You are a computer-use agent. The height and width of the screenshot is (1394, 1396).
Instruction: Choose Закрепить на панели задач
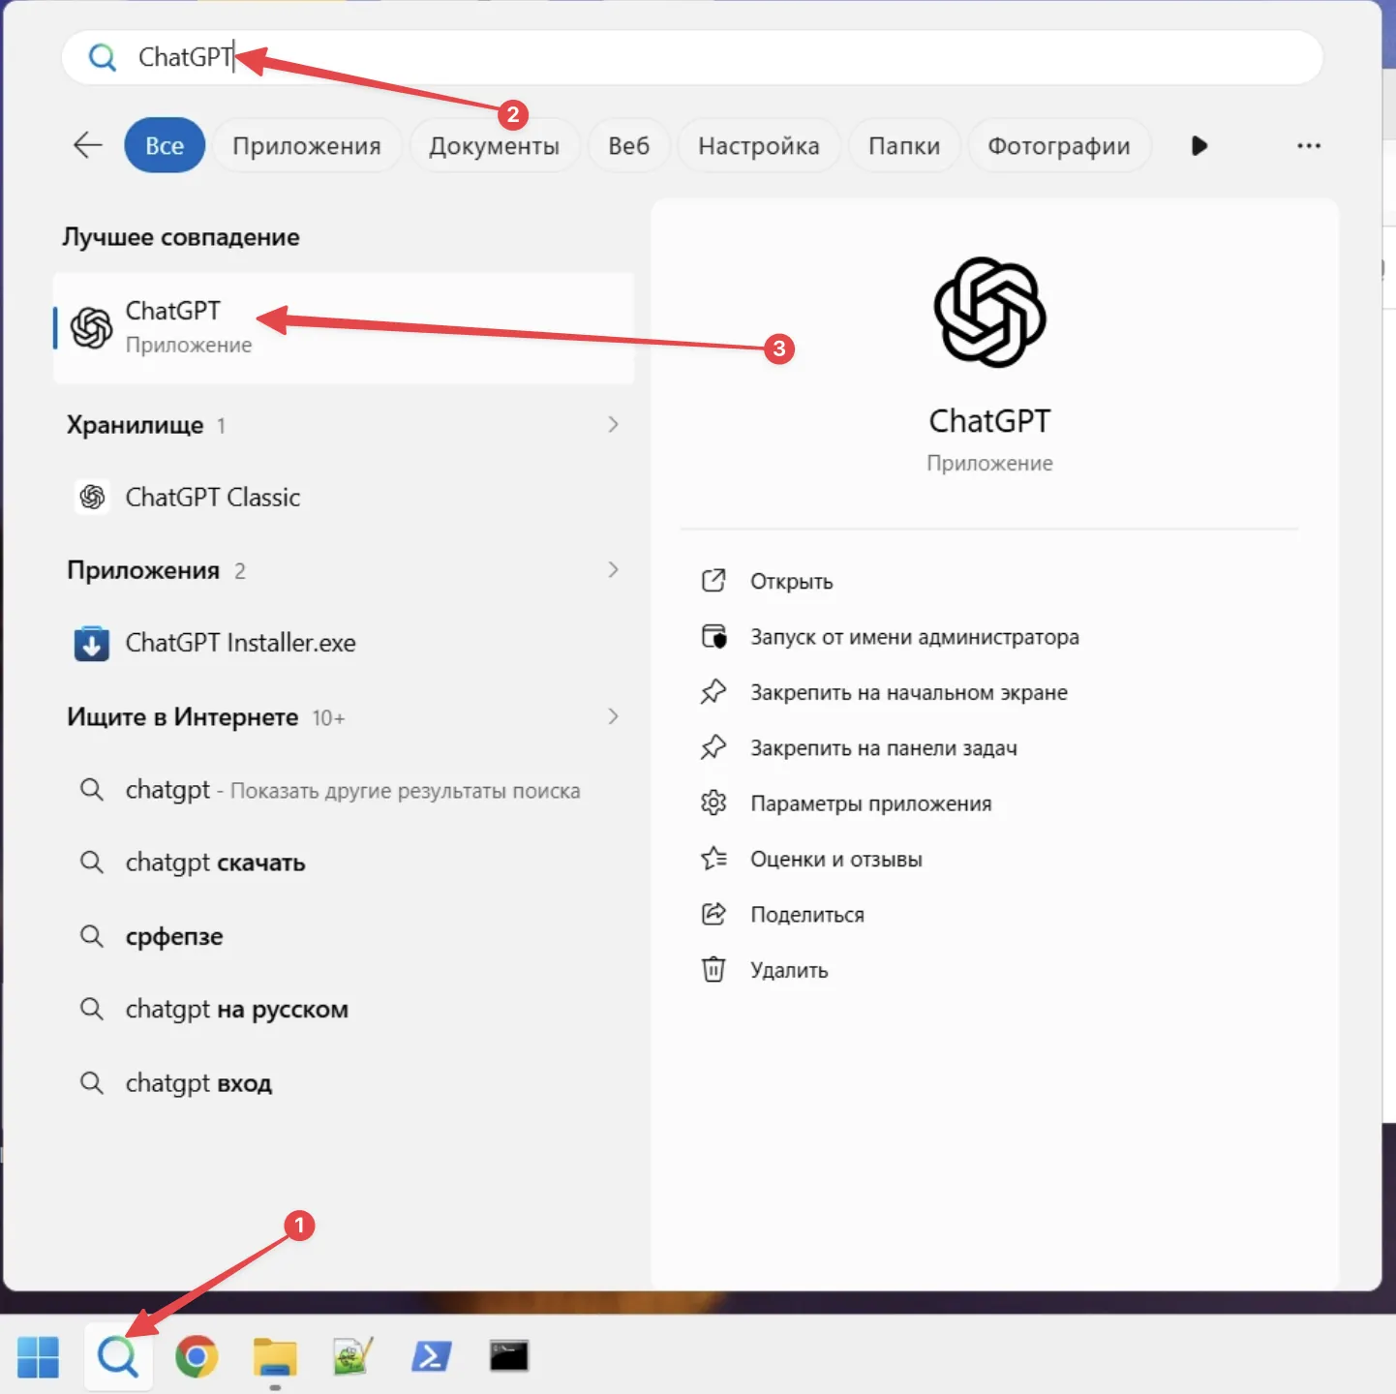click(884, 748)
